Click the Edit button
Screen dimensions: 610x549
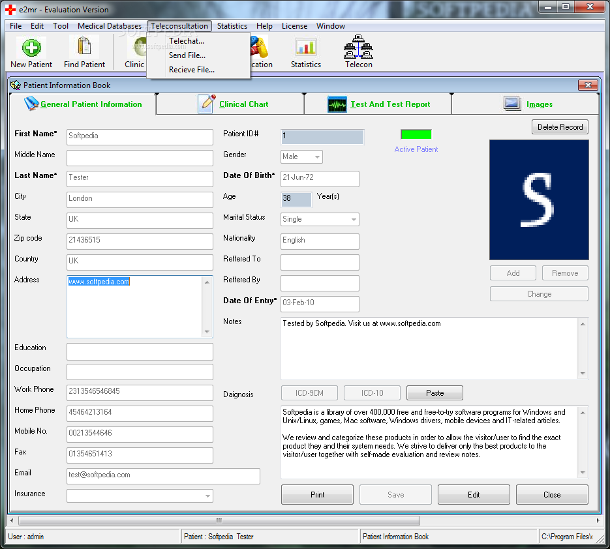[474, 495]
